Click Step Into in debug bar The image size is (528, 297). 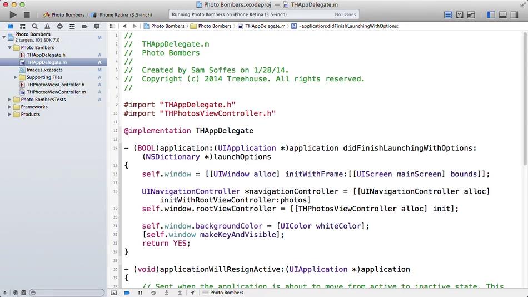(166, 293)
